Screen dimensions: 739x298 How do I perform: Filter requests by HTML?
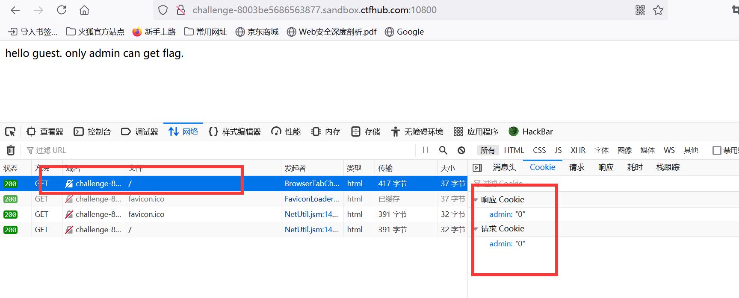click(514, 150)
